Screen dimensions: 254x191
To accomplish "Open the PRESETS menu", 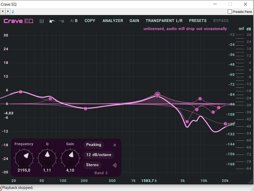I will [198, 21].
